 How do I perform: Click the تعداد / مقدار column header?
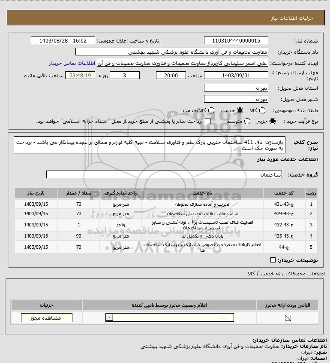point(79,193)
